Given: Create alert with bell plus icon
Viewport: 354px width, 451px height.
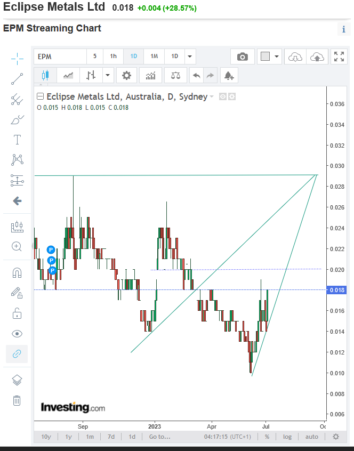Looking at the screenshot, I should (x=229, y=75).
